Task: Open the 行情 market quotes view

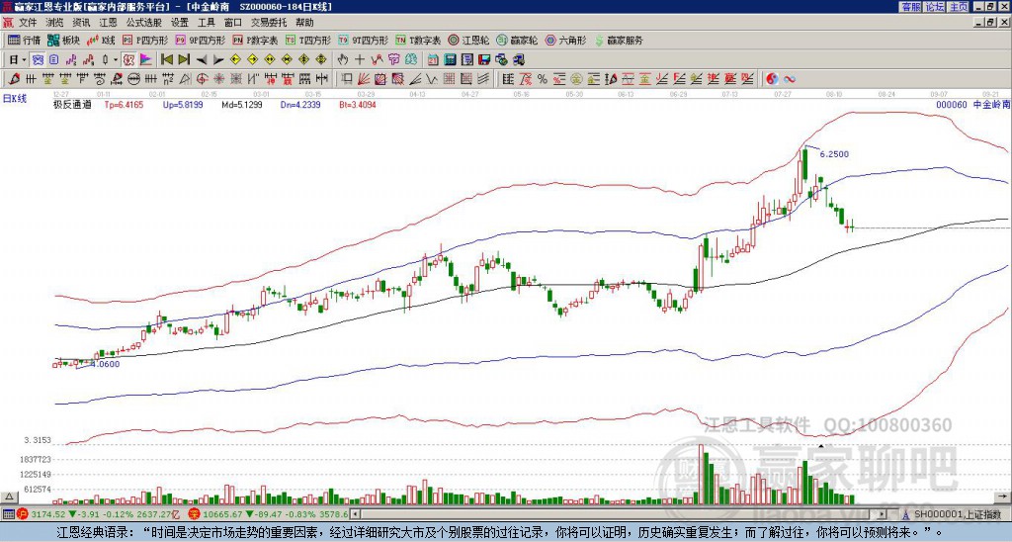Action: (x=24, y=40)
